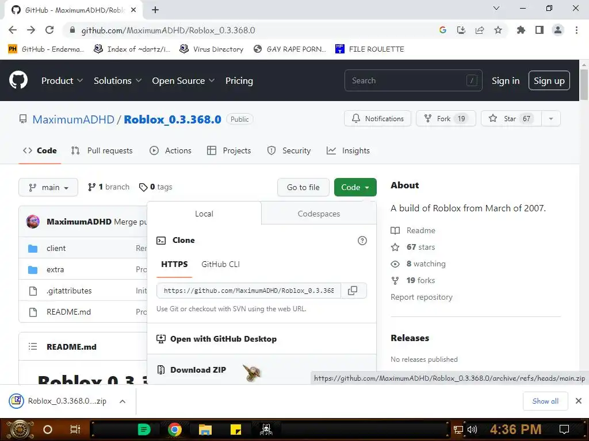Switch to the Pull requests tab
The image size is (589, 441).
tap(102, 151)
